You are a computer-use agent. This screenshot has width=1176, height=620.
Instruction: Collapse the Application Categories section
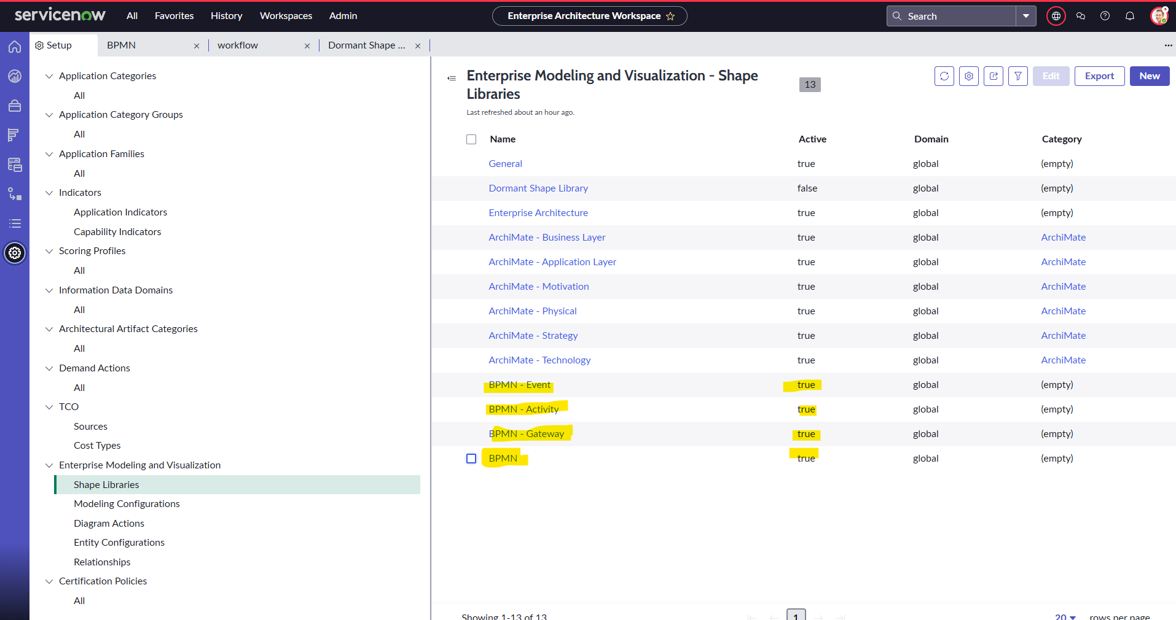click(49, 76)
